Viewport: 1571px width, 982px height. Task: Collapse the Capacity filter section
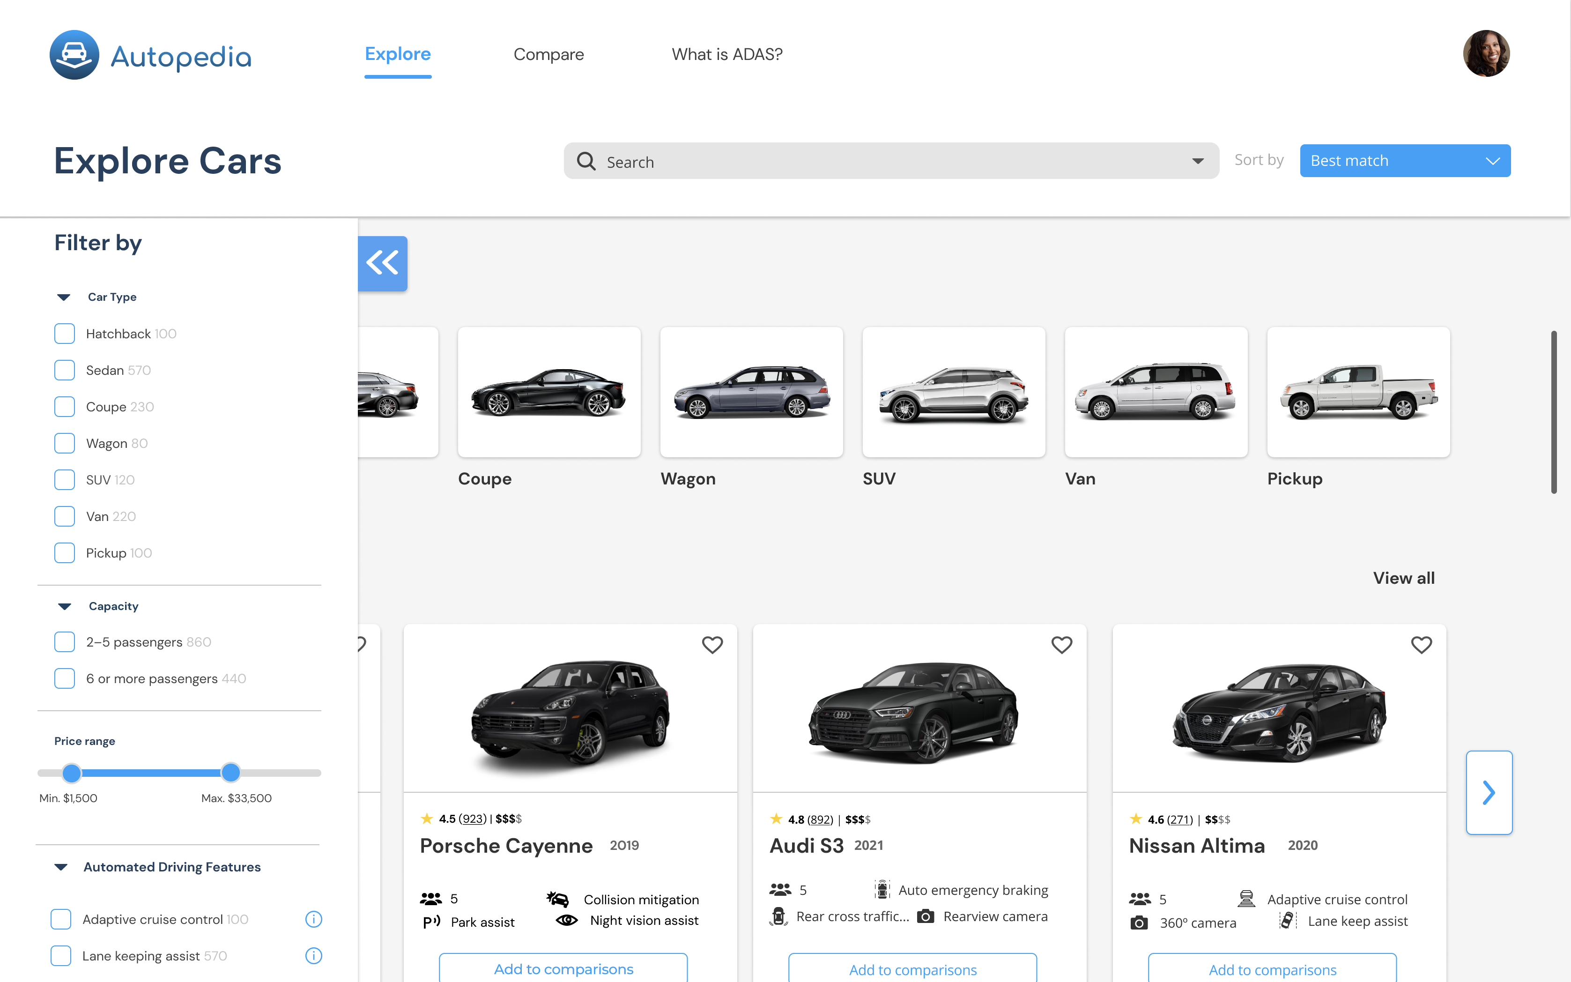(64, 607)
